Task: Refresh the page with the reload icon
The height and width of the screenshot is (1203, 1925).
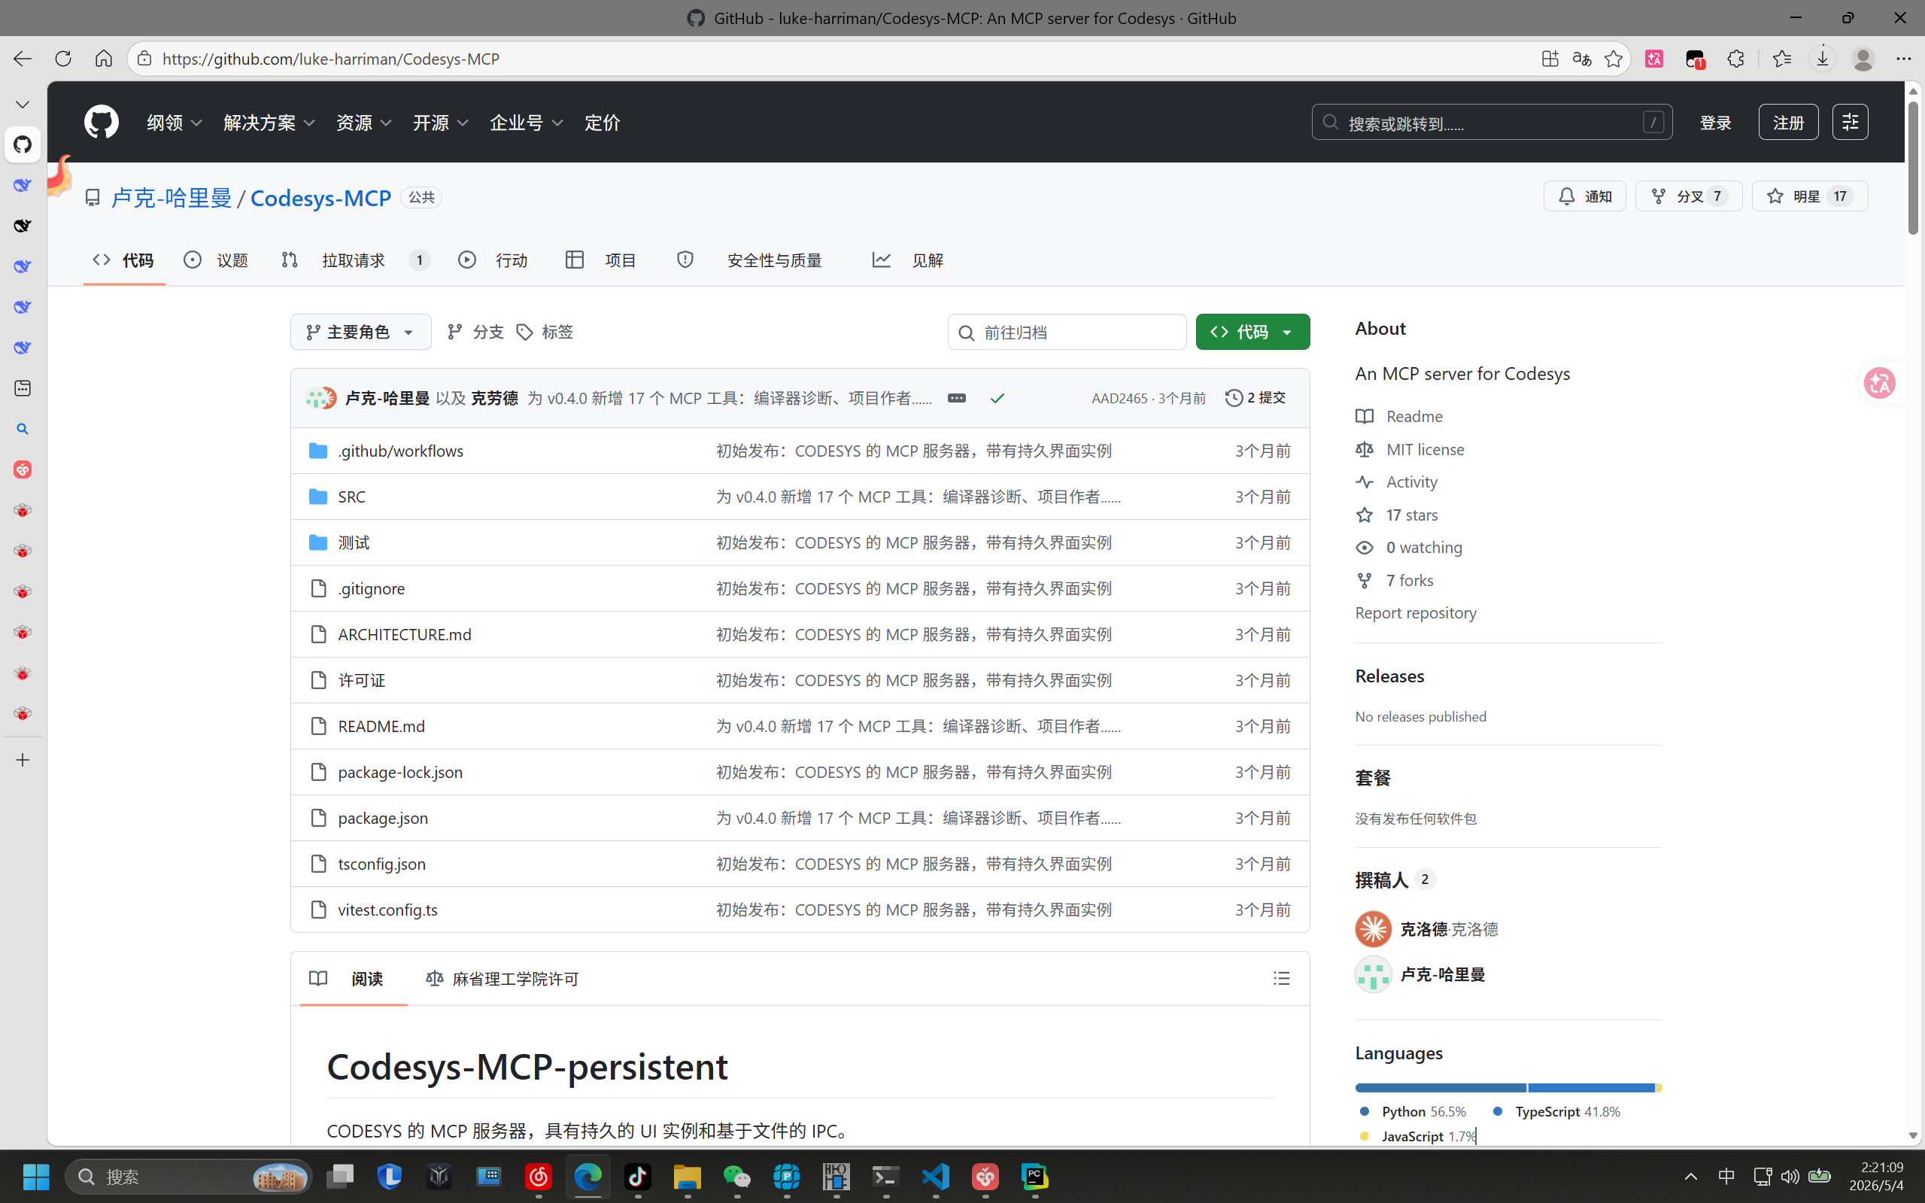Action: (x=63, y=59)
